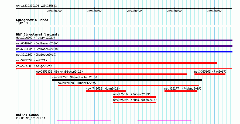The width and height of the screenshot is (240, 124).
Task: Click ruler position 230335600
Action: coord(214,11)
